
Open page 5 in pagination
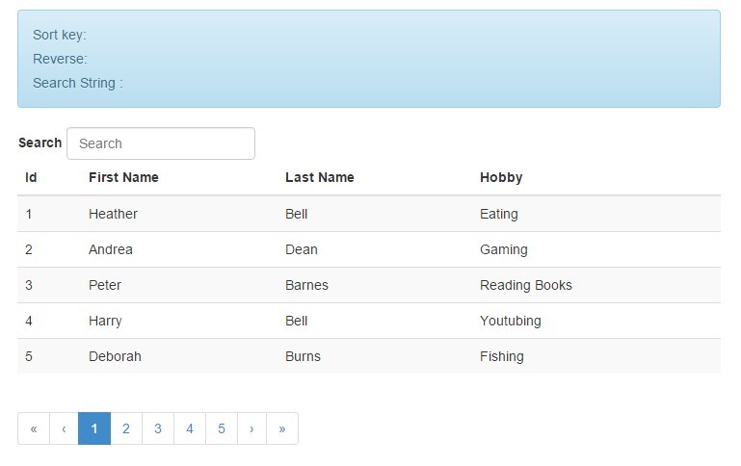(x=222, y=428)
